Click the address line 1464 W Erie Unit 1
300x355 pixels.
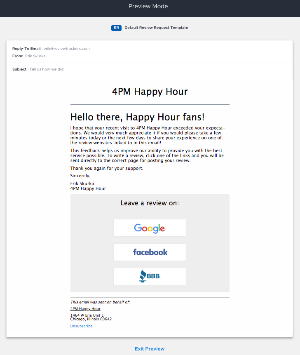pyautogui.click(x=87, y=315)
